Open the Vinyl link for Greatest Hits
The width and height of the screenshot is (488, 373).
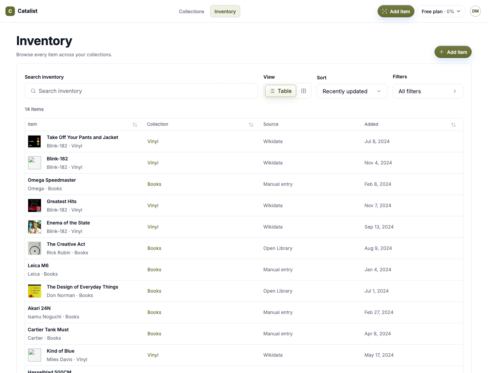click(x=153, y=205)
